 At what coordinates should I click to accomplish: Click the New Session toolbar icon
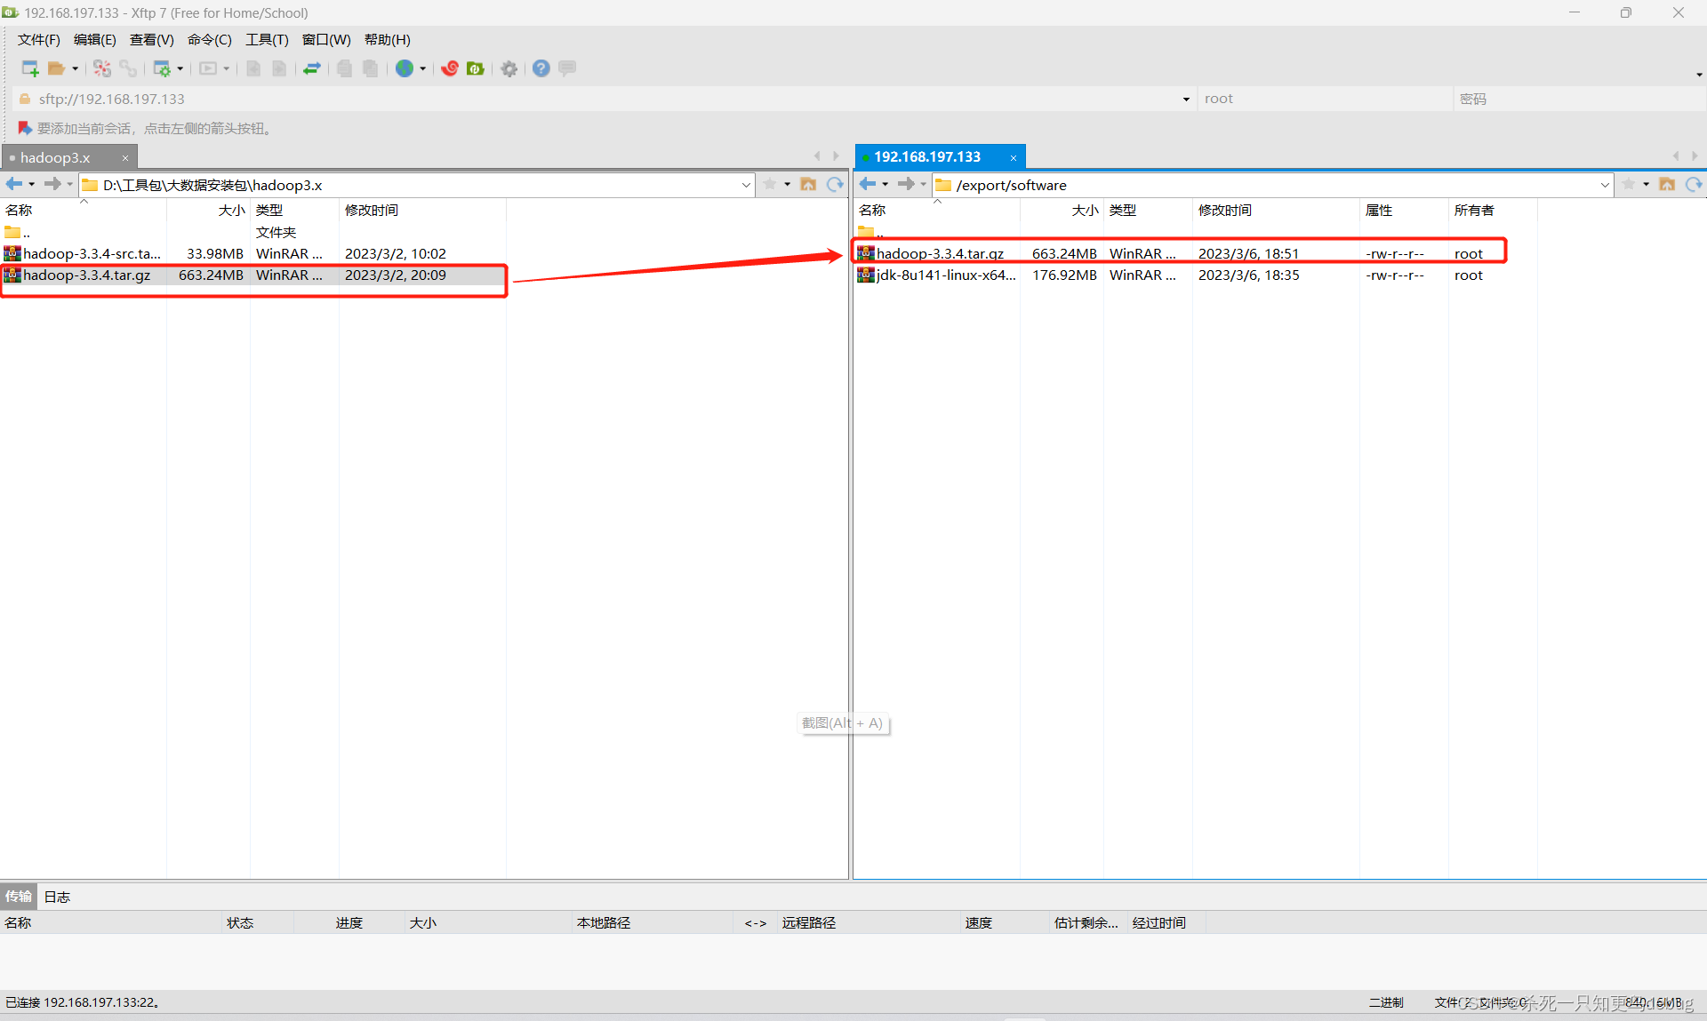(x=29, y=68)
